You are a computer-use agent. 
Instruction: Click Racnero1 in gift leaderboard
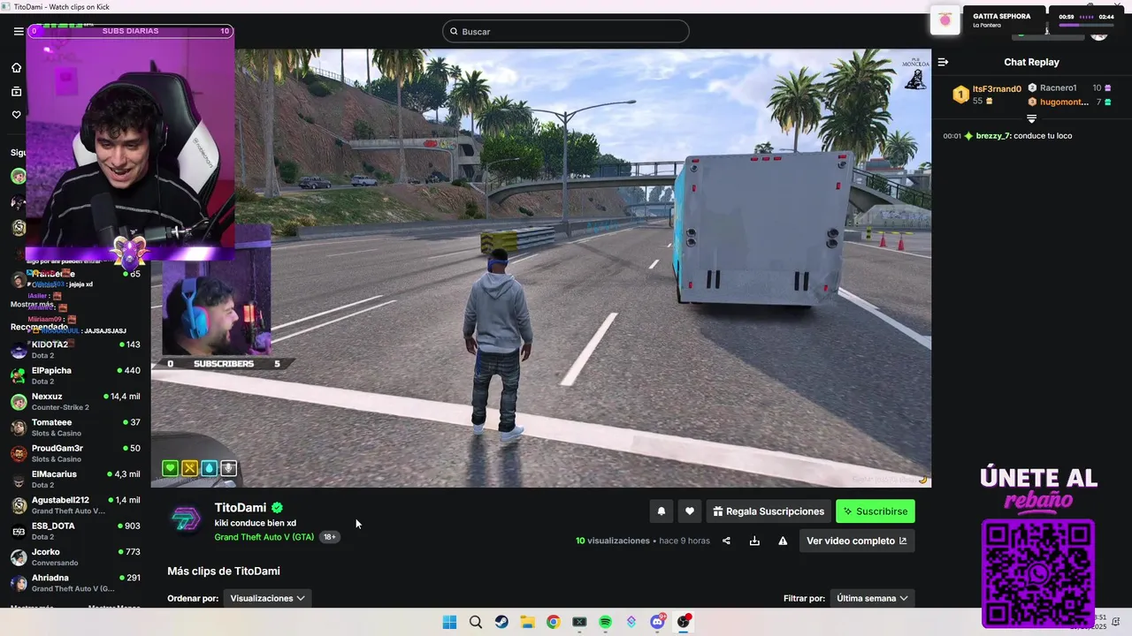coord(1059,88)
